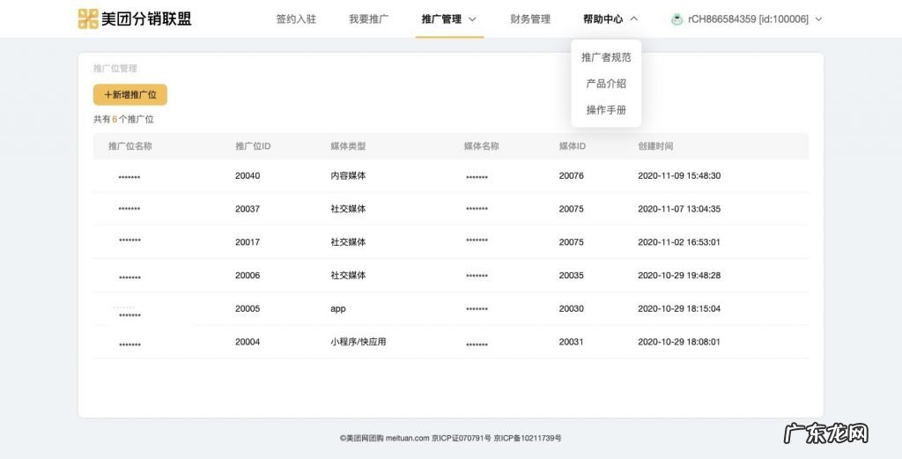Click the 美团分销联盟 title text
Image resolution: width=902 pixels, height=459 pixels.
[146, 19]
